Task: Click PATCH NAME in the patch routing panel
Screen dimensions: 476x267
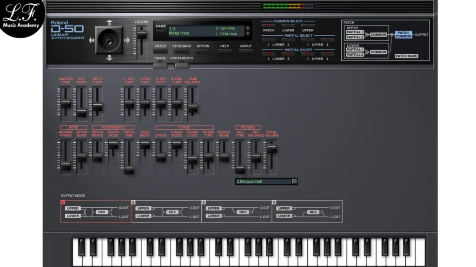Action: click(x=407, y=56)
